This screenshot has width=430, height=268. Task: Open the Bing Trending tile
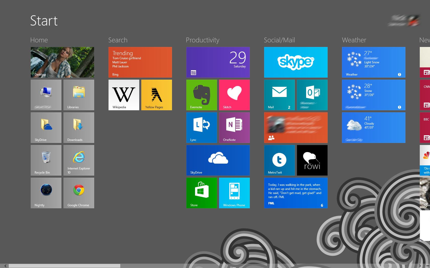pyautogui.click(x=140, y=62)
